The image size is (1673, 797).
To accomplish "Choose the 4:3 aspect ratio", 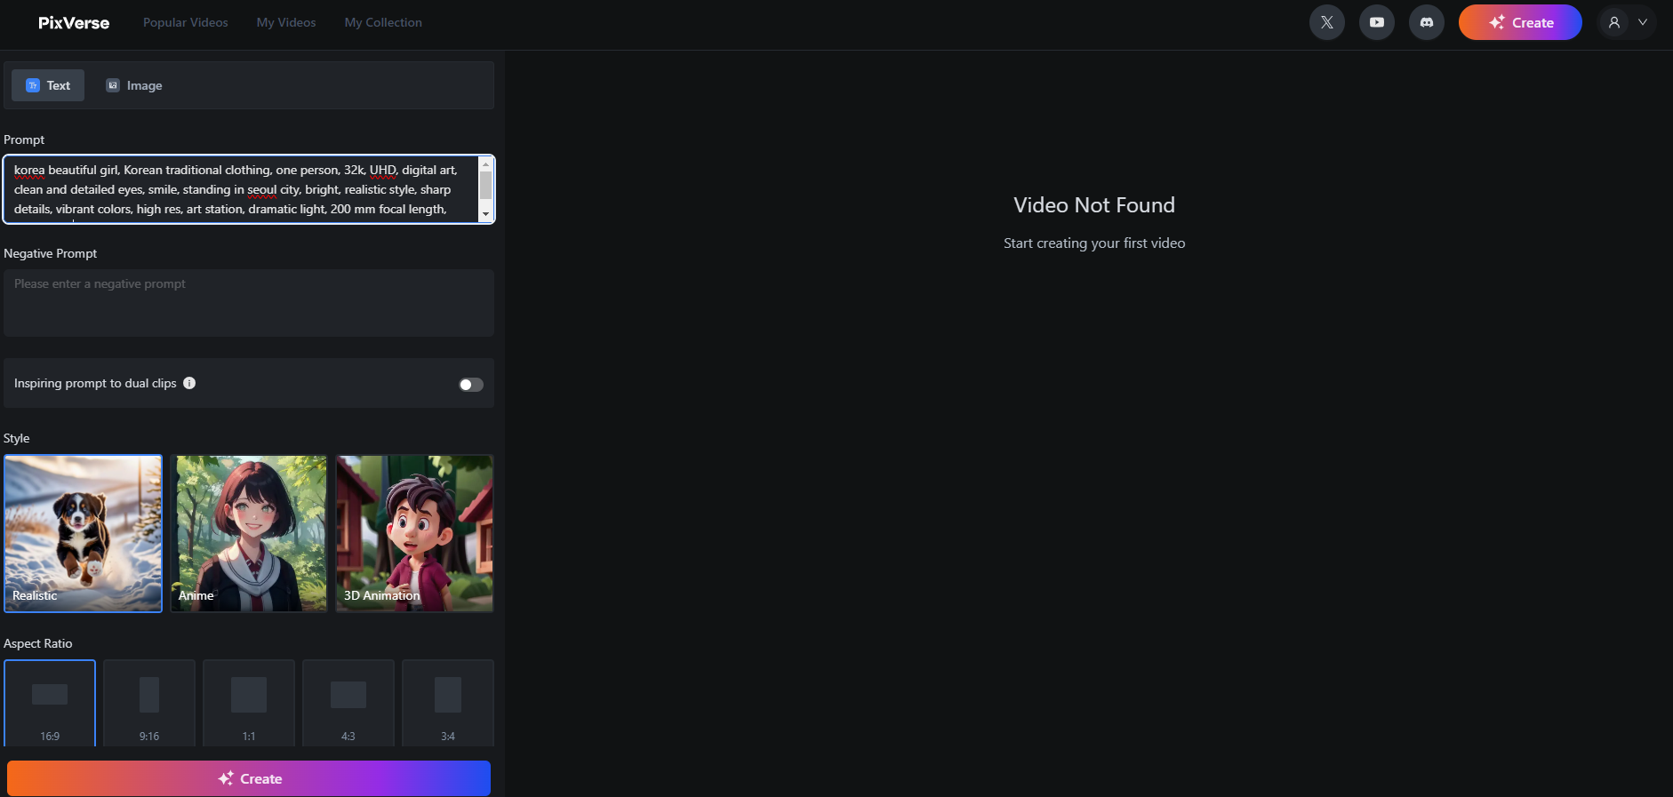I will click(348, 703).
